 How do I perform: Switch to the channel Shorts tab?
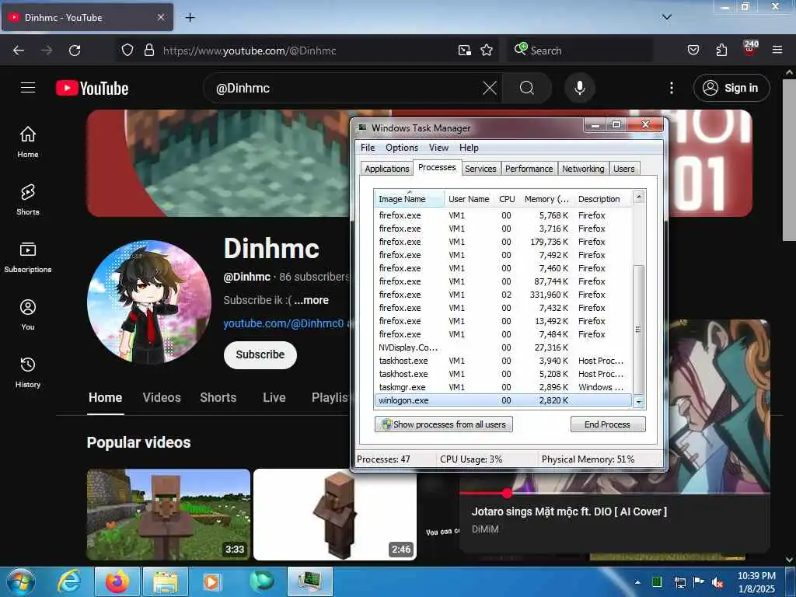click(218, 397)
